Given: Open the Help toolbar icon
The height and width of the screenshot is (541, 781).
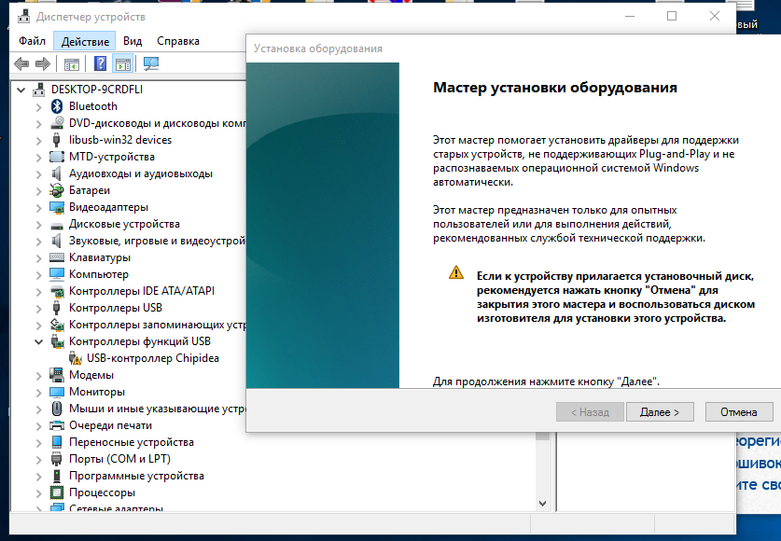Looking at the screenshot, I should click(x=100, y=64).
